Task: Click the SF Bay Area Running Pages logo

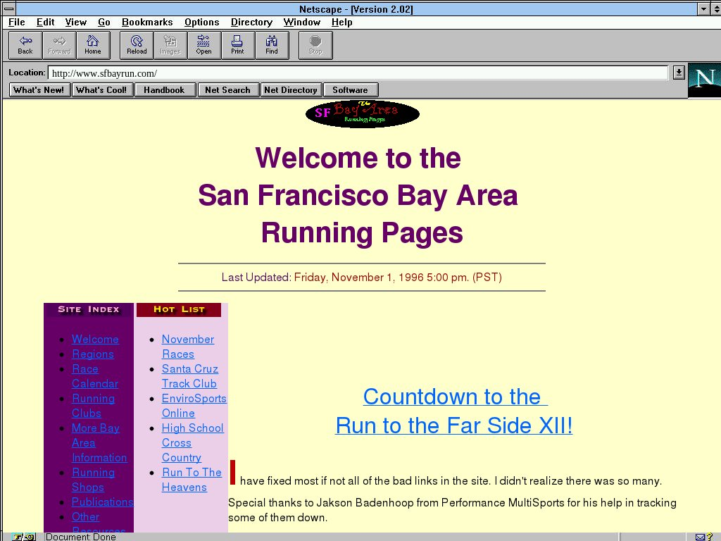Action: coord(363,114)
